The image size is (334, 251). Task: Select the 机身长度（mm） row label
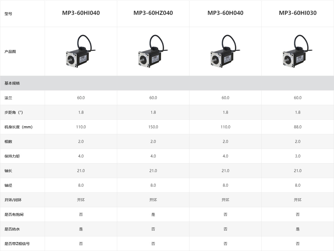point(19,127)
